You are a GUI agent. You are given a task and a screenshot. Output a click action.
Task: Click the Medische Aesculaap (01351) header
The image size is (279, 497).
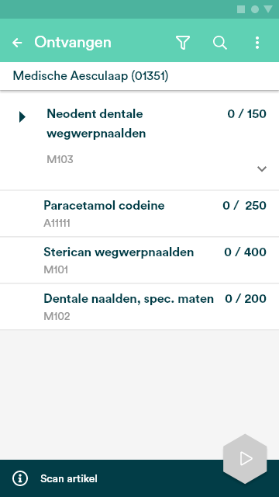tap(91, 76)
